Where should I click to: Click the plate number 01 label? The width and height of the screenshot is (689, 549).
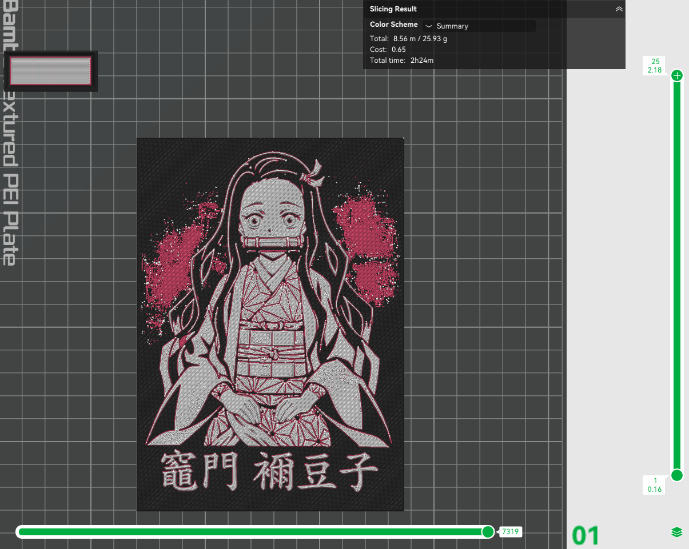click(586, 536)
